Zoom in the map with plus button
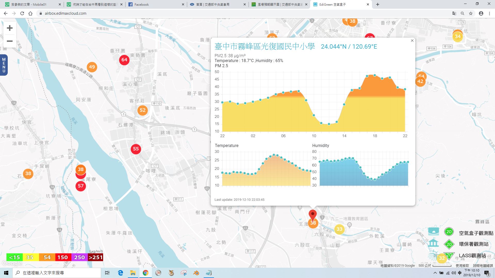495x278 pixels. point(10,28)
